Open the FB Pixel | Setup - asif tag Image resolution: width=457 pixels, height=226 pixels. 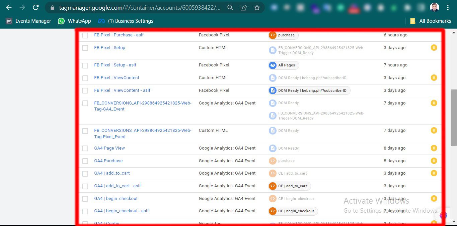click(x=115, y=65)
